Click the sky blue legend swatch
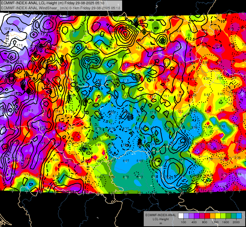The width and height of the screenshot is (246, 227). click(239, 216)
